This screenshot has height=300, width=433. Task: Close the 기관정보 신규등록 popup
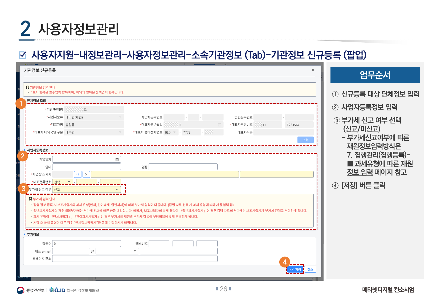pyautogui.click(x=313, y=70)
